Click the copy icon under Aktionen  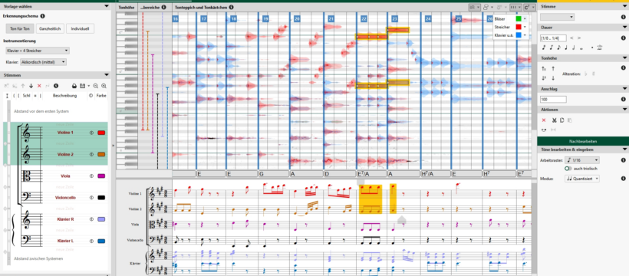562,120
